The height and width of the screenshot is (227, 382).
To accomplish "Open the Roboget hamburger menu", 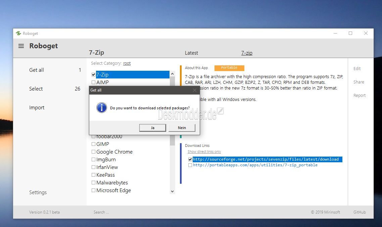I will (21, 46).
